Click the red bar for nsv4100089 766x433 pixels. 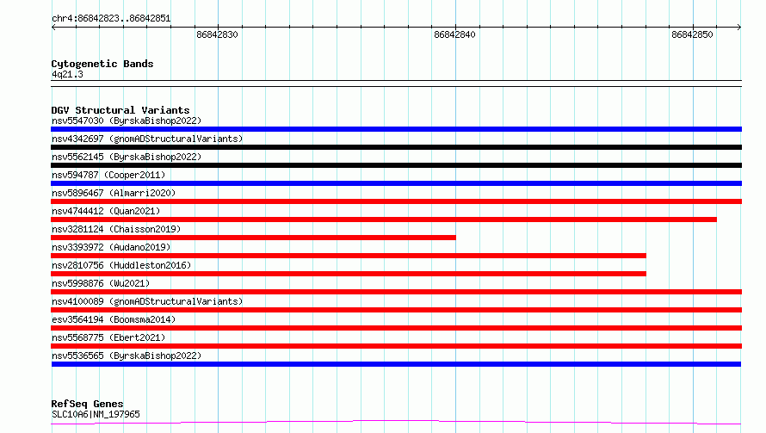(x=396, y=310)
